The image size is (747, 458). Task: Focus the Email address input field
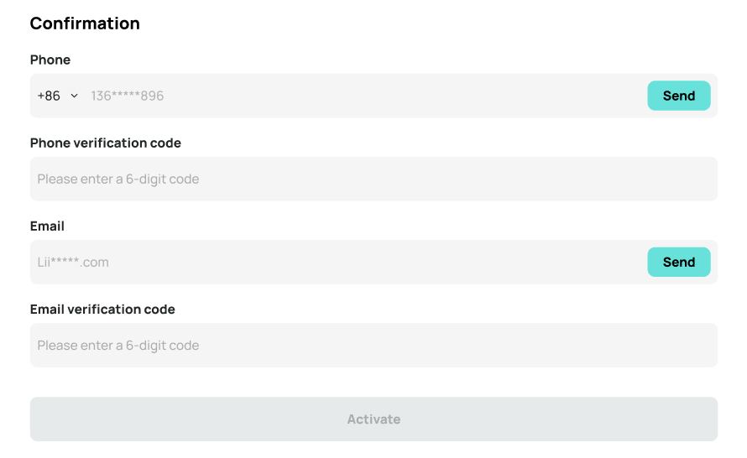(x=338, y=262)
